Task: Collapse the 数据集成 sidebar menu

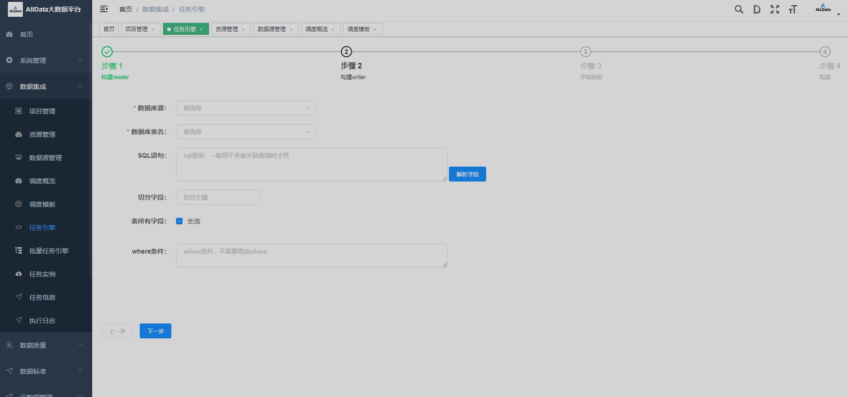Action: (x=46, y=87)
